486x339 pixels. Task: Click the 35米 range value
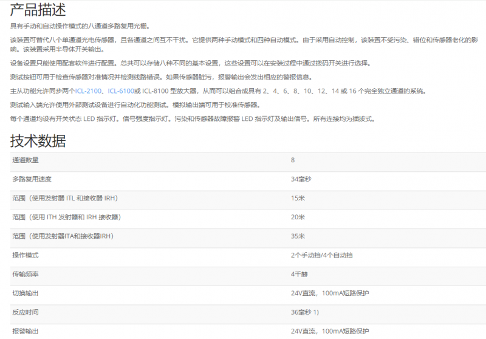click(298, 236)
